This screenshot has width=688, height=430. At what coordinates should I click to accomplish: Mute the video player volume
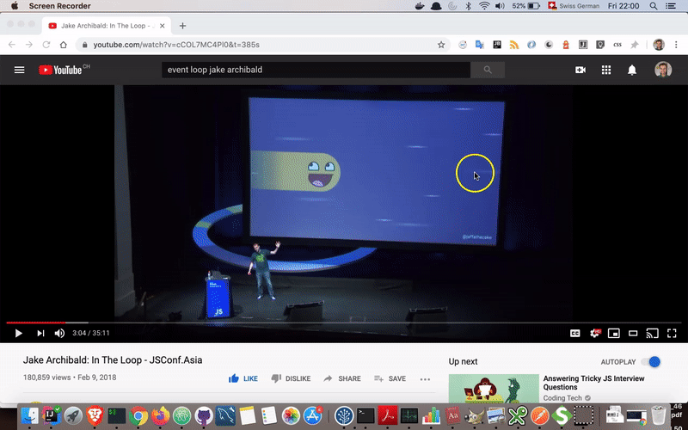pyautogui.click(x=59, y=333)
